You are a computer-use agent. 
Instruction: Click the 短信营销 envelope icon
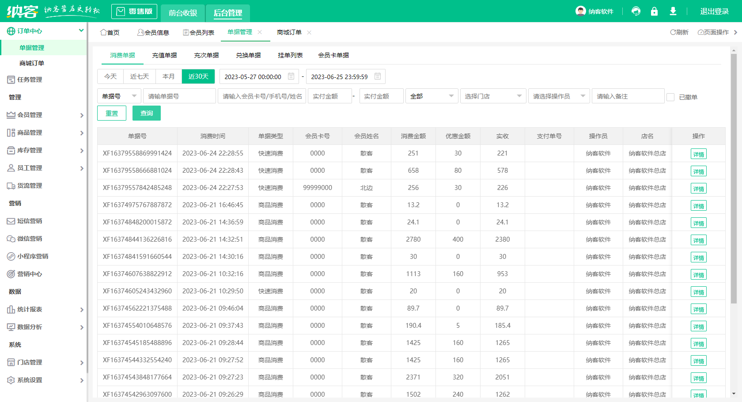coord(11,221)
